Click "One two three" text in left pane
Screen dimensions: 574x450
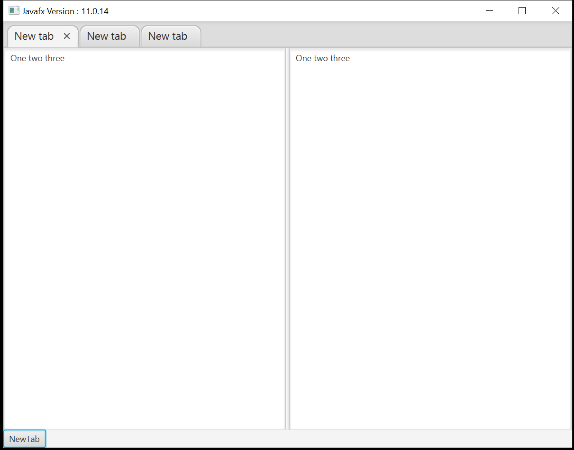click(37, 58)
